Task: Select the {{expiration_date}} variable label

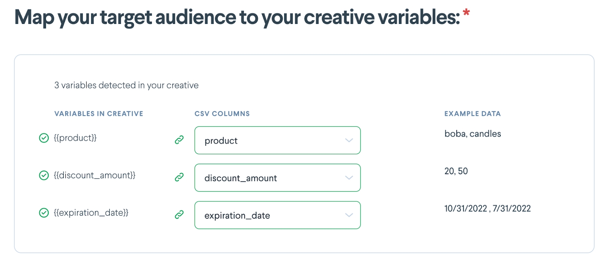Action: (91, 213)
